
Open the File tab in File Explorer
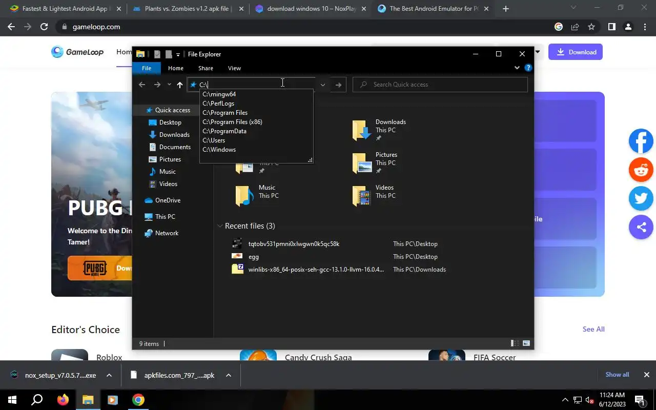click(147, 68)
